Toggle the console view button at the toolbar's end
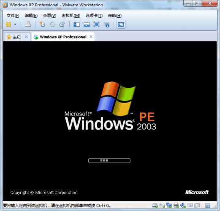 pos(121,24)
